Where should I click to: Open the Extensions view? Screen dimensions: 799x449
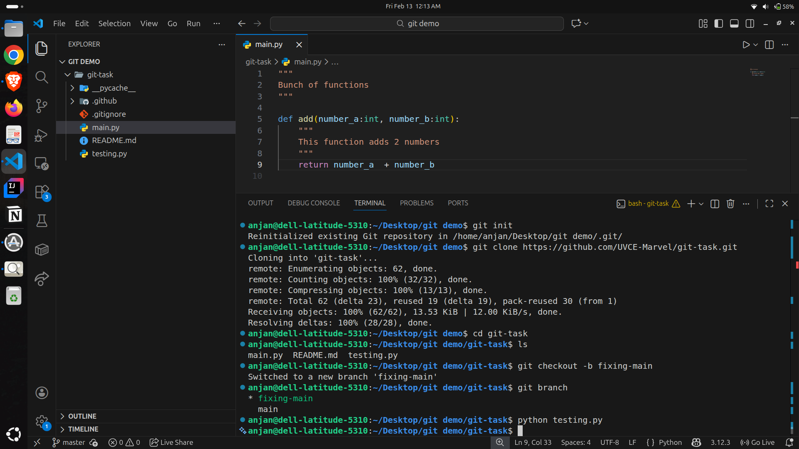tap(41, 192)
